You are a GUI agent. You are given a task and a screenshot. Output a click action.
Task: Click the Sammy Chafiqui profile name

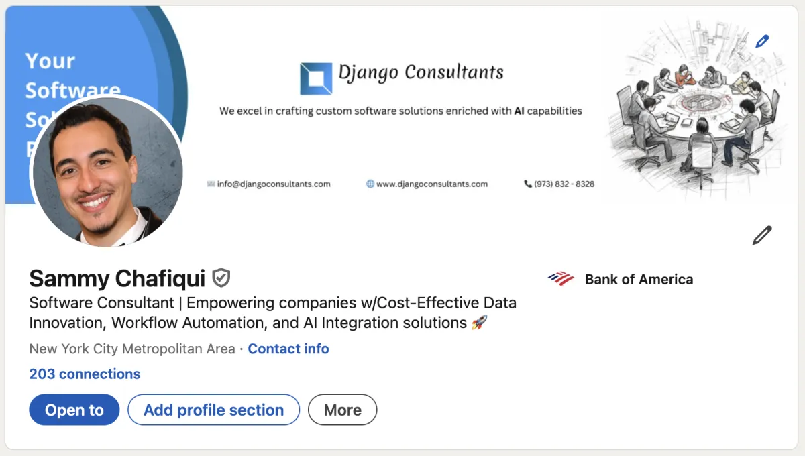117,278
